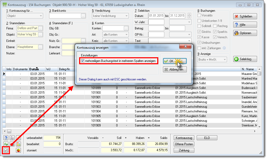The height and width of the screenshot is (160, 268).
Task: Click the Betrag from input field
Action: pyautogui.click(x=156, y=28)
